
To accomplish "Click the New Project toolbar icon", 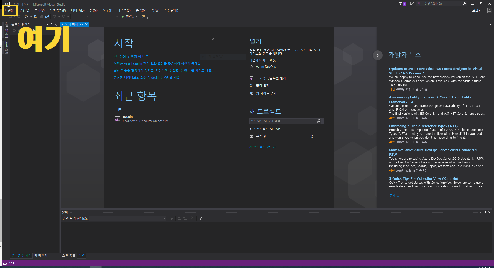I will [27, 17].
